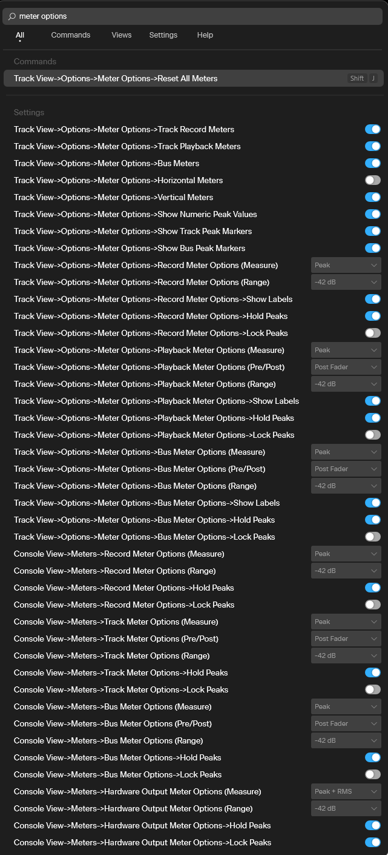Disable Console View Hardware Output Lock Peaks

[372, 842]
